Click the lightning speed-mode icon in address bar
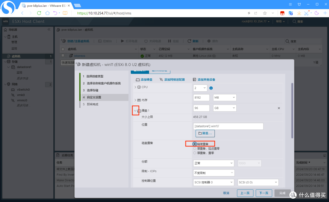329x202 pixels. (249, 13)
